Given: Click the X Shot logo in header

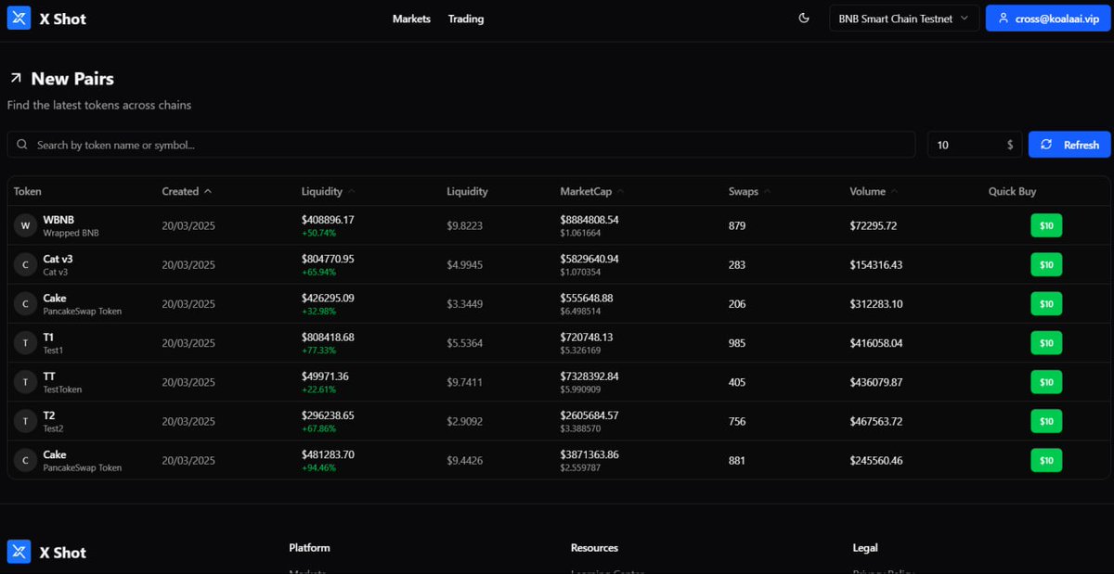Looking at the screenshot, I should point(46,19).
